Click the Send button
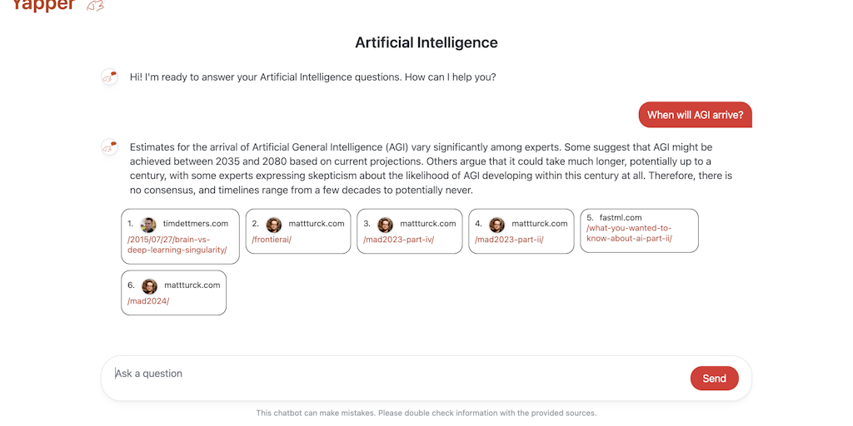853x426 pixels. tap(714, 379)
